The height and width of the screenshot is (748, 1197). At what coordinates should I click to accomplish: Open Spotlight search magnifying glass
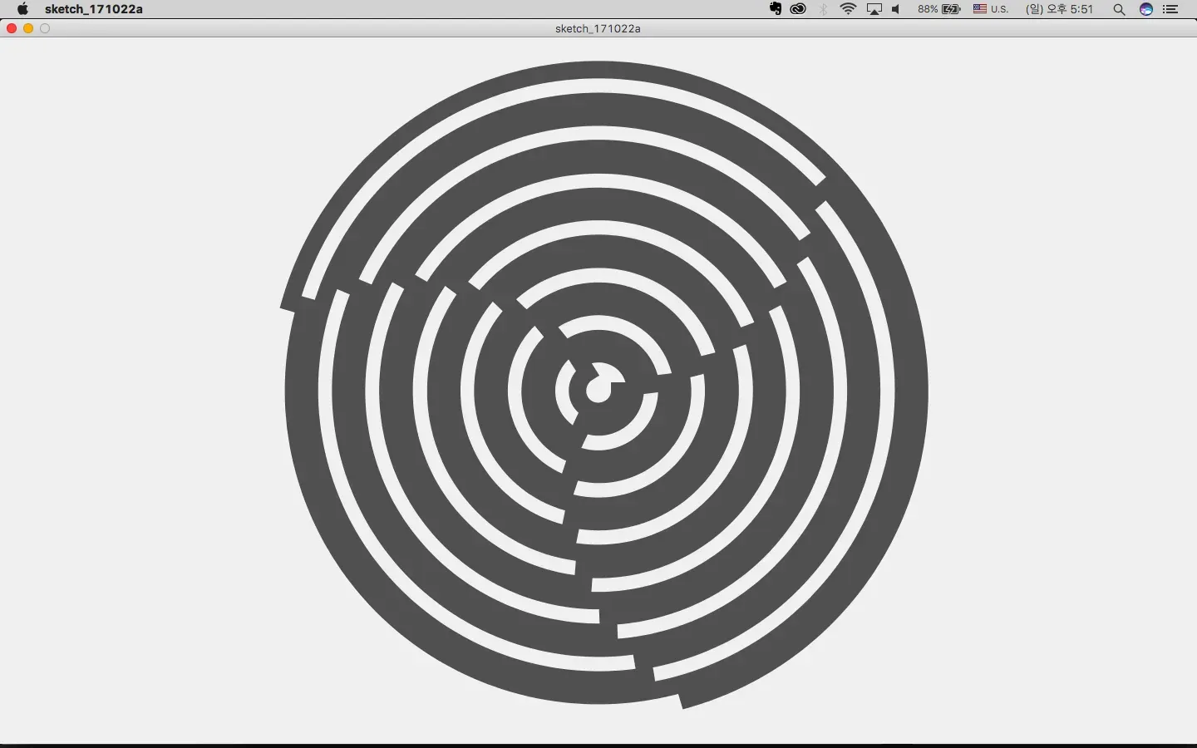click(x=1119, y=9)
